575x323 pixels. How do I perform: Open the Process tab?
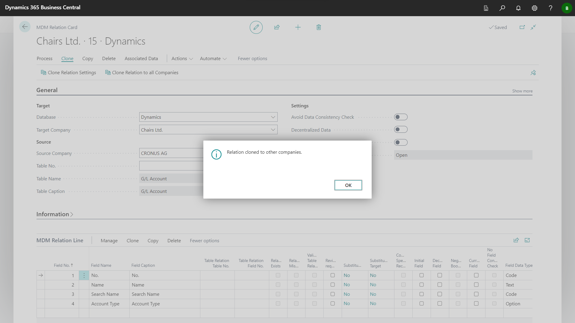(44, 59)
